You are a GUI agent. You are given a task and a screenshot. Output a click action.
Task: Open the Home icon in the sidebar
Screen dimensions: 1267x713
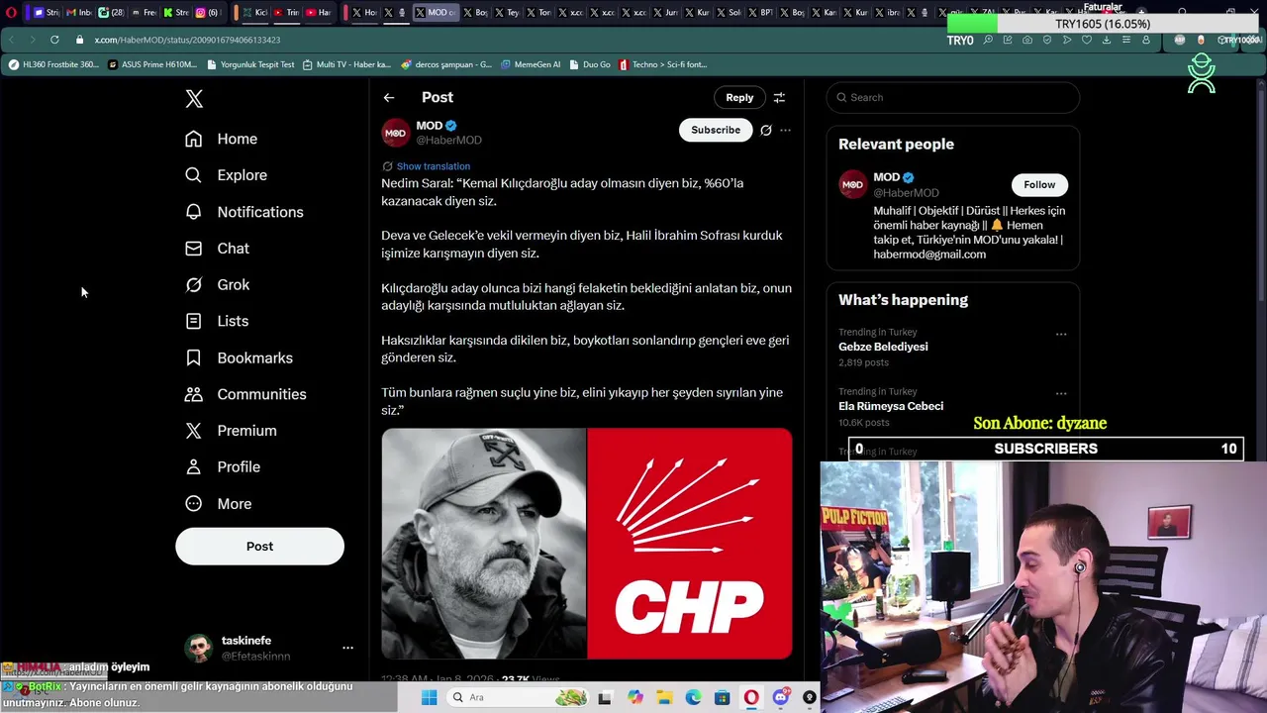(x=194, y=139)
